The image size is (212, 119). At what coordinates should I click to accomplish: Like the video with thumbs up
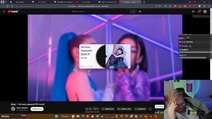(x=88, y=109)
